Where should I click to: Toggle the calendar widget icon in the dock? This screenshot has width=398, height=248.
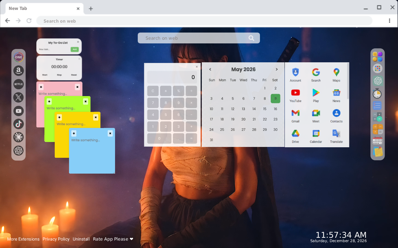[x=377, y=141]
